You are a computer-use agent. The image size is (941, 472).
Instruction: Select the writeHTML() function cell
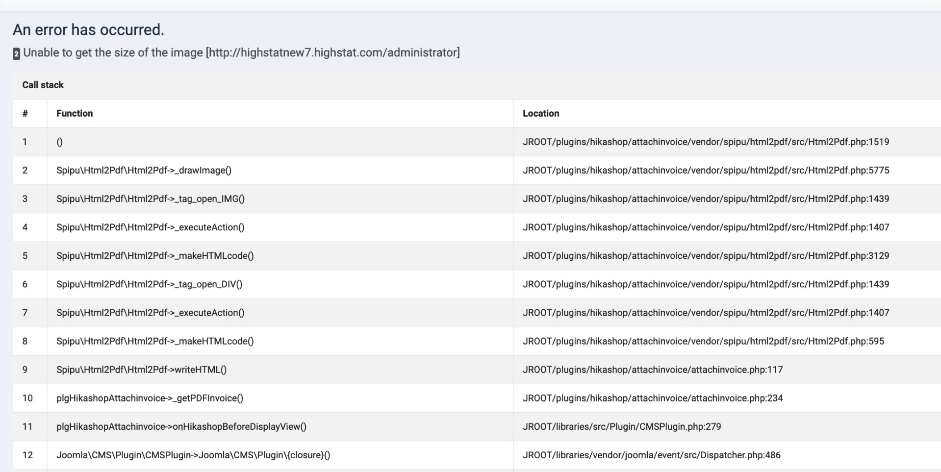click(141, 370)
